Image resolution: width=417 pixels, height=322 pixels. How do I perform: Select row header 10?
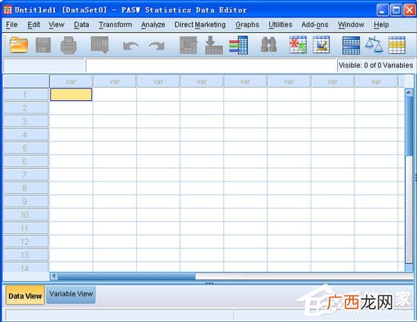[26, 215]
